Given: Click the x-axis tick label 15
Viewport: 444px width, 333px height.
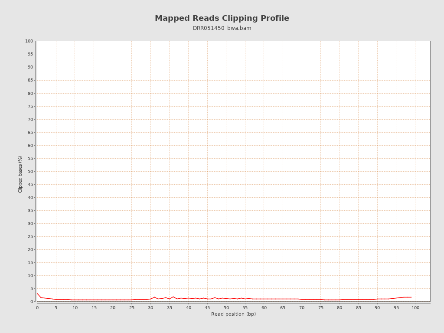Looking at the screenshot, I should point(94,308).
